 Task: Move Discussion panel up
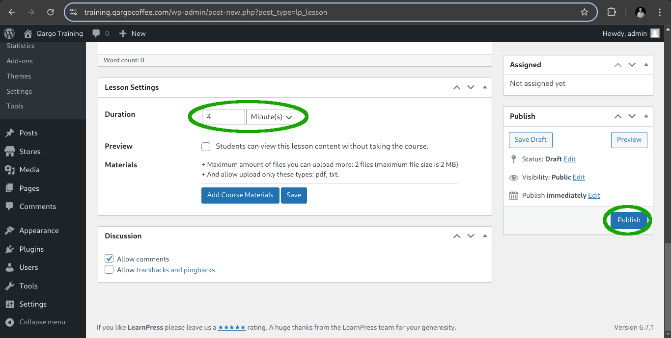(x=457, y=236)
